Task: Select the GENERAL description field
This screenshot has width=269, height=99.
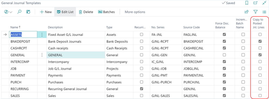Action: [76, 55]
